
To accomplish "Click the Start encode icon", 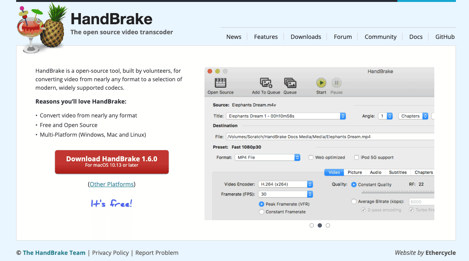I will [x=321, y=83].
